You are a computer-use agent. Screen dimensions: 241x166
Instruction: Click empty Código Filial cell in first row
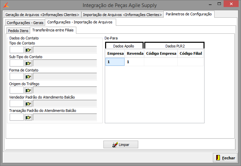pos(190,62)
